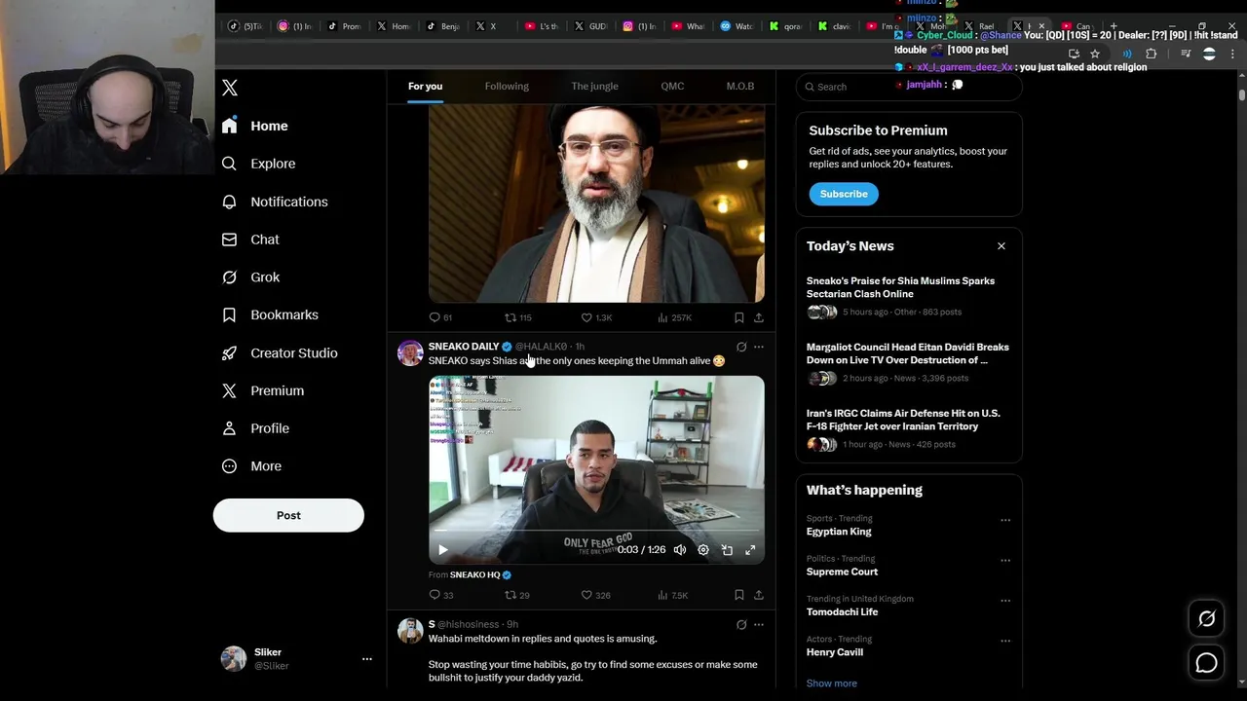
Task: Open the floating Grok button at bottom right
Action: pyautogui.click(x=1206, y=618)
